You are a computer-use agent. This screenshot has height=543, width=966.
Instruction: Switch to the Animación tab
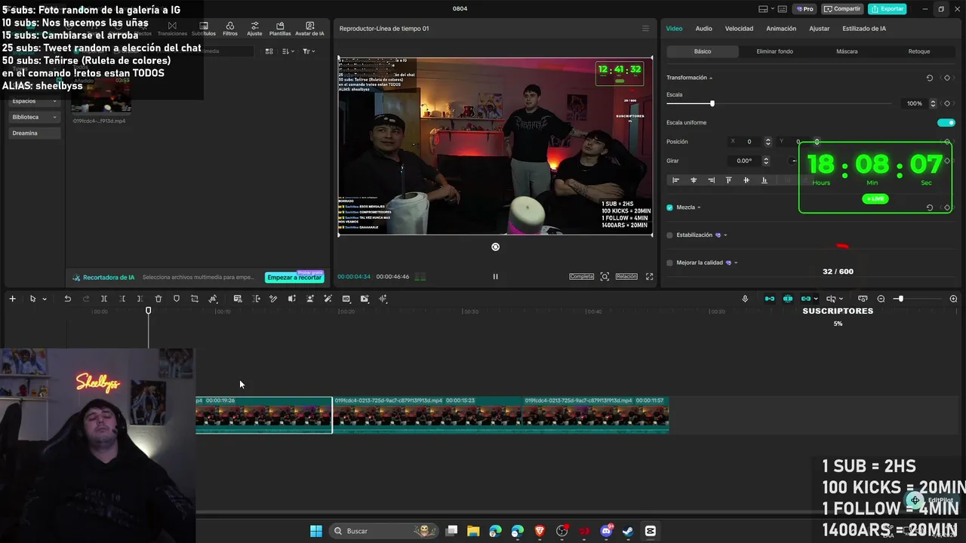(x=781, y=29)
